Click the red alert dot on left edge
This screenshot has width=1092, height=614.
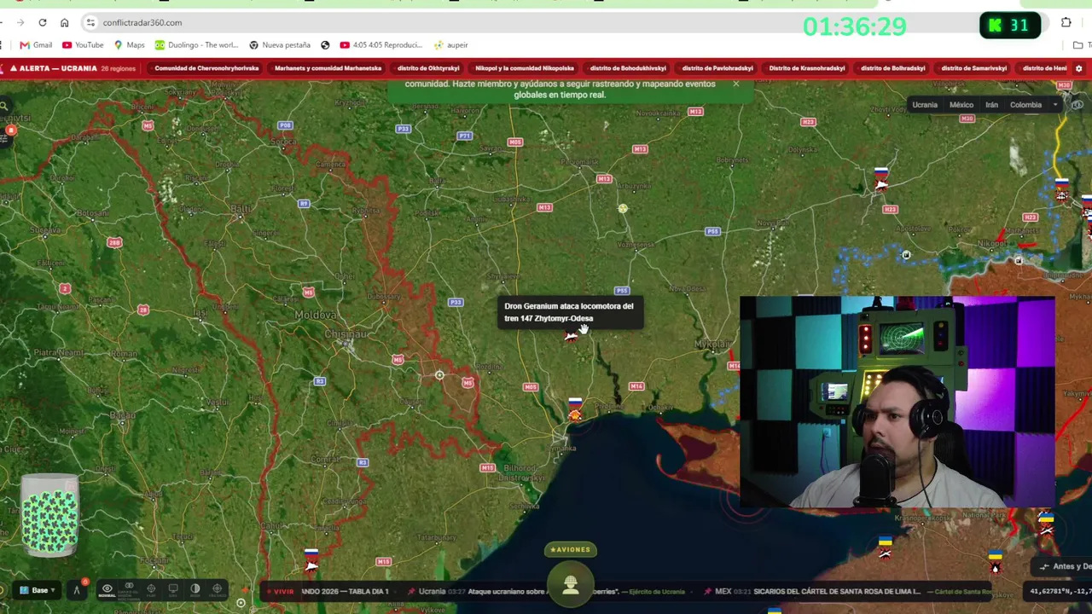click(x=11, y=130)
